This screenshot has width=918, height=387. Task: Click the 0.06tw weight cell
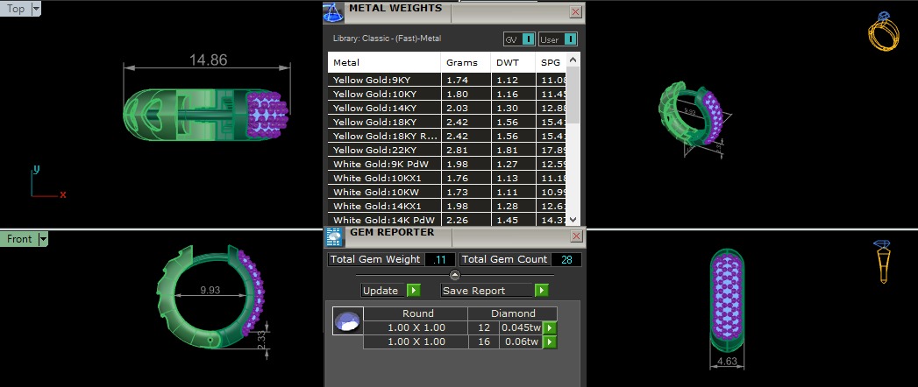pyautogui.click(x=521, y=342)
